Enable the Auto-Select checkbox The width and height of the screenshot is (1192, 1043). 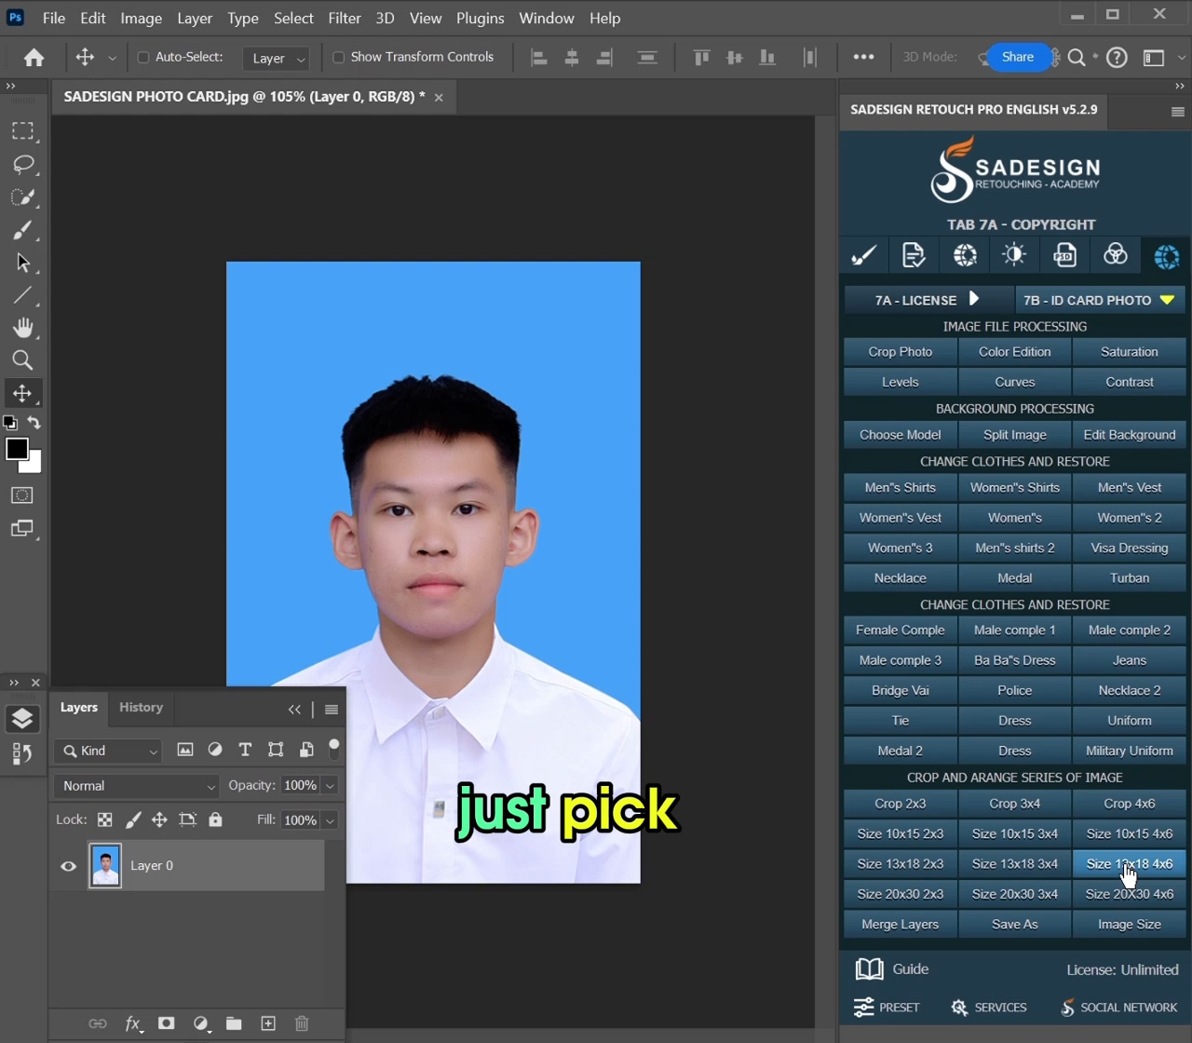143,58
